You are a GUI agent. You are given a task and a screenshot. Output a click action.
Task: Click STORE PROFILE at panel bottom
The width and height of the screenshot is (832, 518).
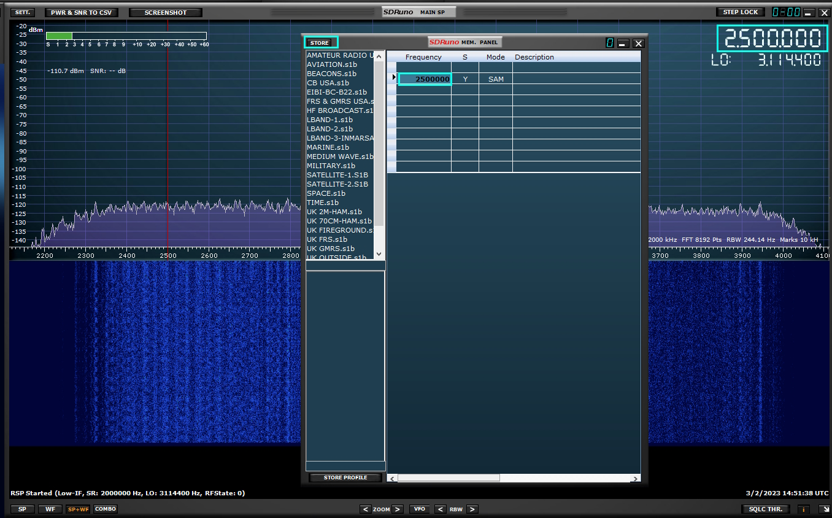[345, 477]
